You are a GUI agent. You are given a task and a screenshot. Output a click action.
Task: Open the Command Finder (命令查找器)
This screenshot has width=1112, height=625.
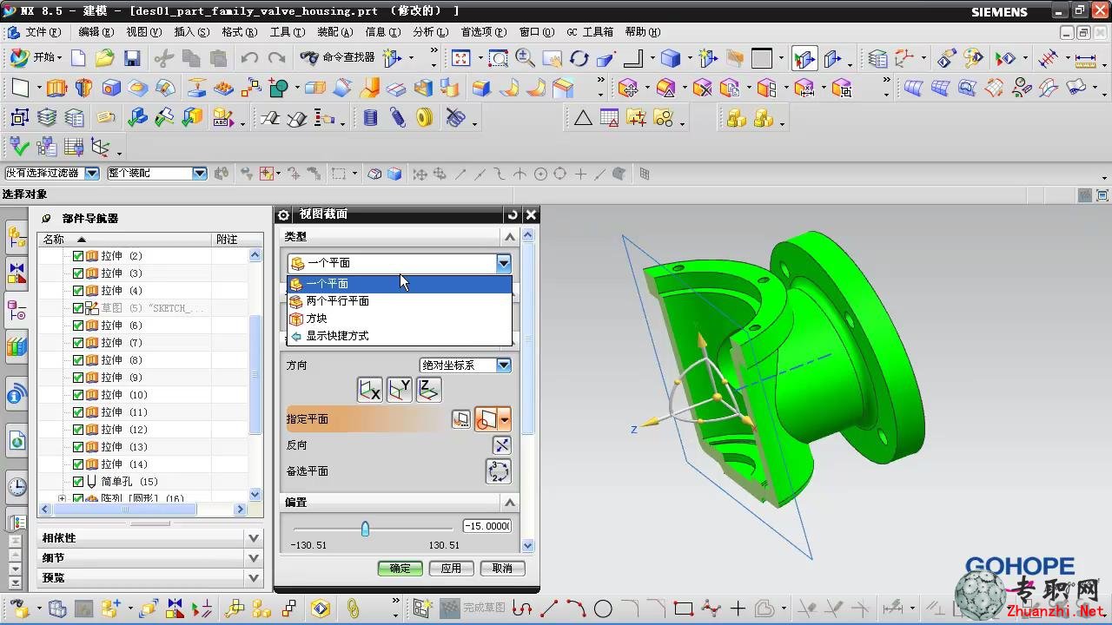337,57
